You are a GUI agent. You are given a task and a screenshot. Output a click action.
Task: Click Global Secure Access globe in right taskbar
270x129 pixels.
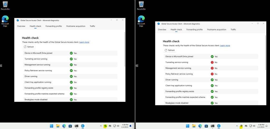point(219,126)
